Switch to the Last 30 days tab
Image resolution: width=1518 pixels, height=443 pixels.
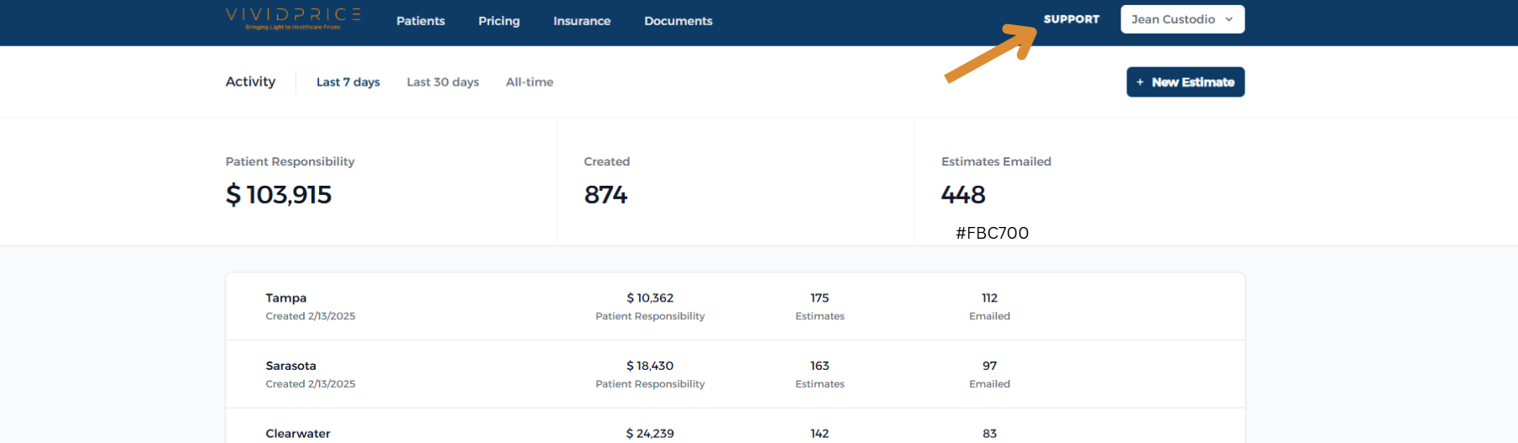443,82
